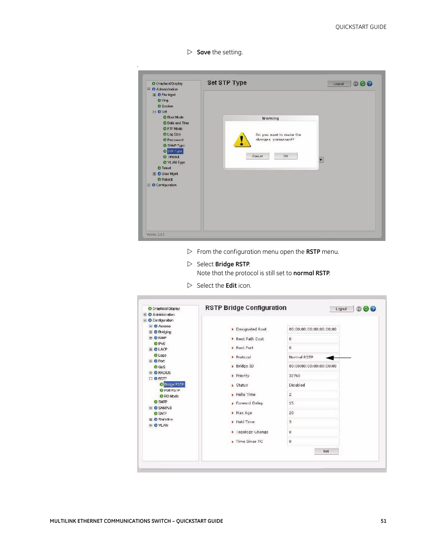Open the help icon on RSTP Bridge Configuration page
Viewport: 424px width, 550px height.
point(373,309)
